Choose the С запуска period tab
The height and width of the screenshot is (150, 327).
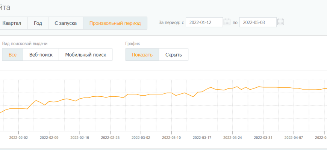point(65,23)
